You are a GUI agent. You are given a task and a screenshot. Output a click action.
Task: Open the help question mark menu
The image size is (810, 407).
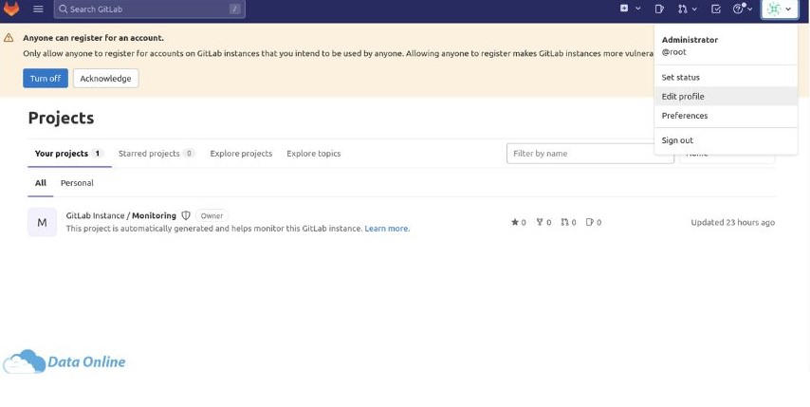click(743, 9)
